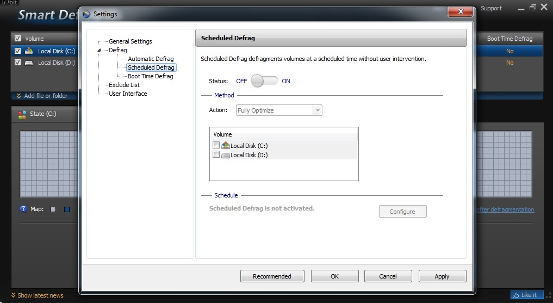The height and width of the screenshot is (303, 553).
Task: Restore down the Smart Defrag main window
Action: (532, 8)
